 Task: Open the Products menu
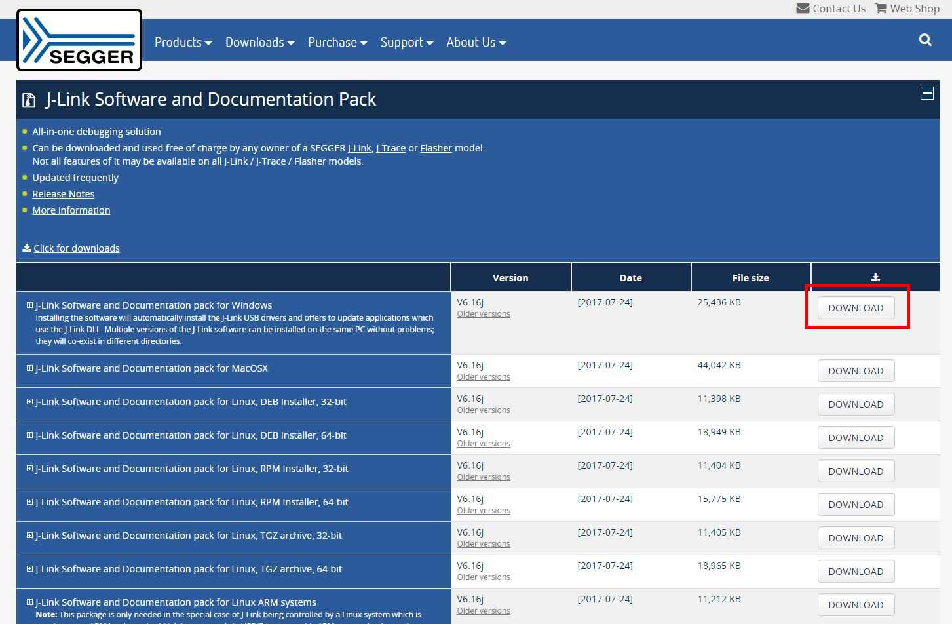(183, 42)
